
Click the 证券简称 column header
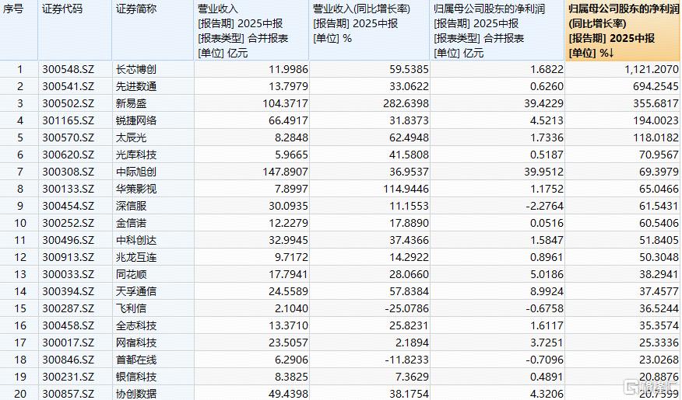(153, 30)
